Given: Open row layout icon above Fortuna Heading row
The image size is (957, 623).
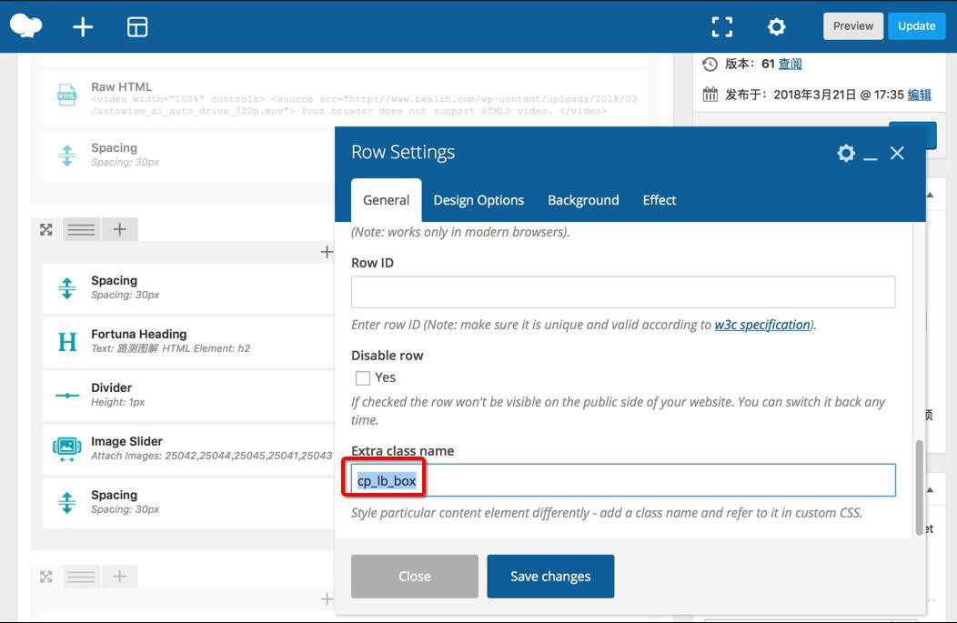Looking at the screenshot, I should pyautogui.click(x=81, y=229).
